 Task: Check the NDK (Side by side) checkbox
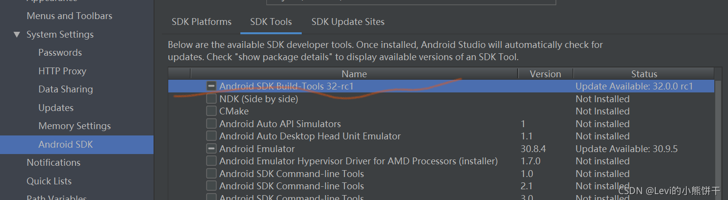211,99
